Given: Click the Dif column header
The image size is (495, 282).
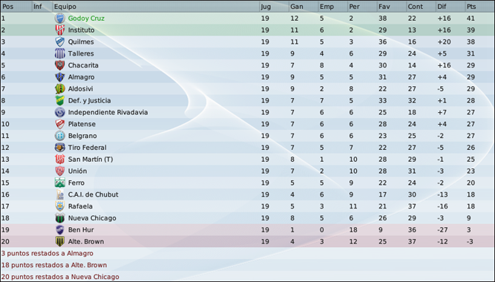Looking at the screenshot, I should [x=450, y=7].
